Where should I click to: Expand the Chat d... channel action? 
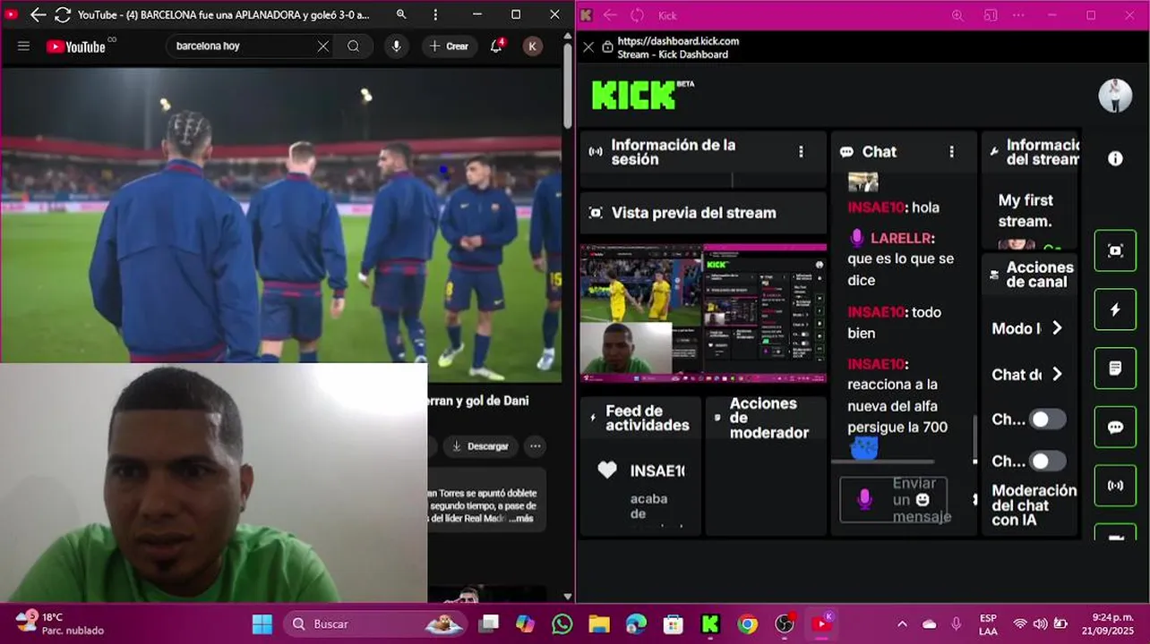coord(1057,374)
